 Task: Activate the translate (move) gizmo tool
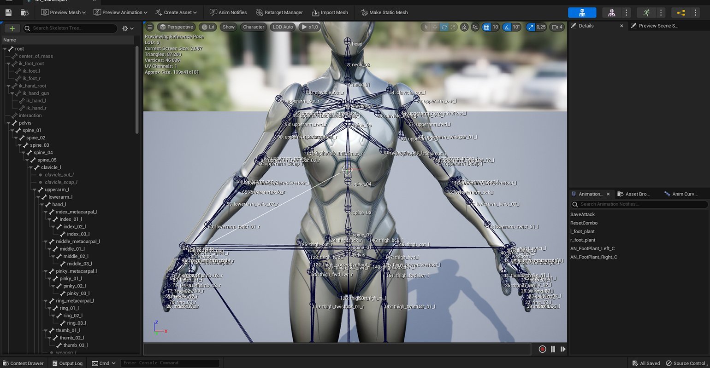click(435, 27)
